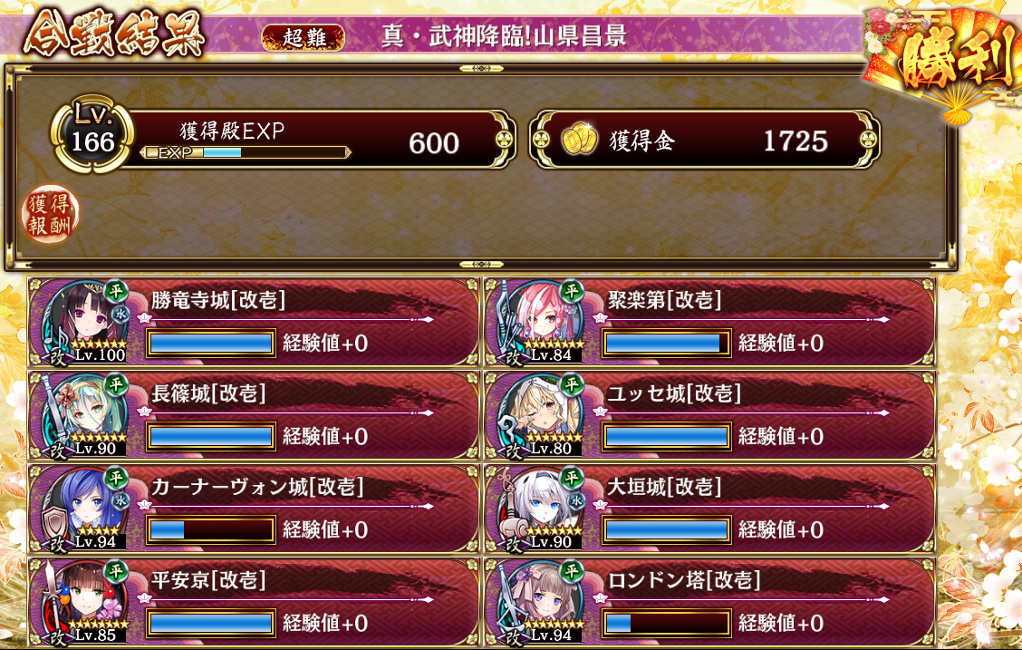The image size is (1022, 650).
Task: Click the gold coin icon beside 獲得金
Action: [x=580, y=139]
